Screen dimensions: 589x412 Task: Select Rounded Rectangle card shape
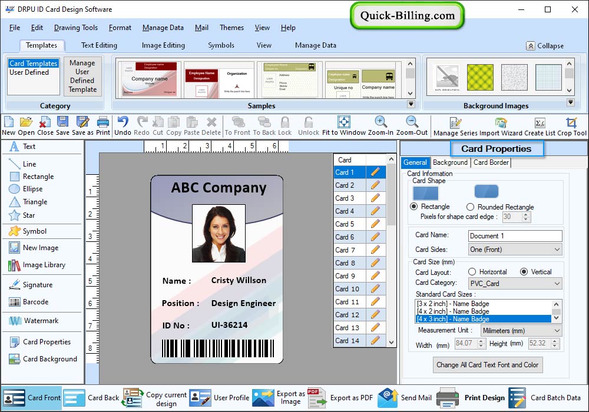coord(470,207)
